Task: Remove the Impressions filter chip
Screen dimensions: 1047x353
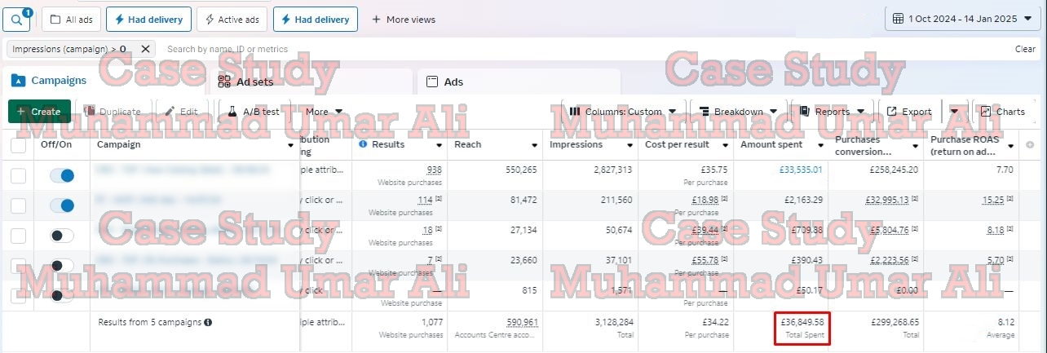Action: 145,49
